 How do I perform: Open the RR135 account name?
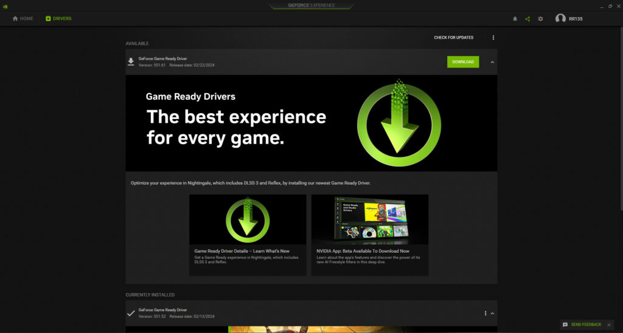(576, 19)
